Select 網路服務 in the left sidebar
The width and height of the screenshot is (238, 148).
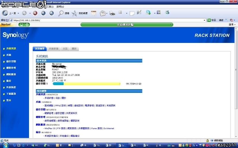pyautogui.click(x=11, y=74)
